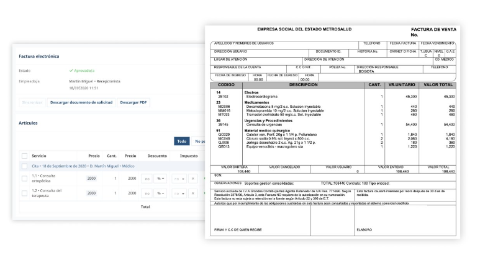Click the Descuento column header
This screenshot has height=253, width=480.
pos(157,156)
